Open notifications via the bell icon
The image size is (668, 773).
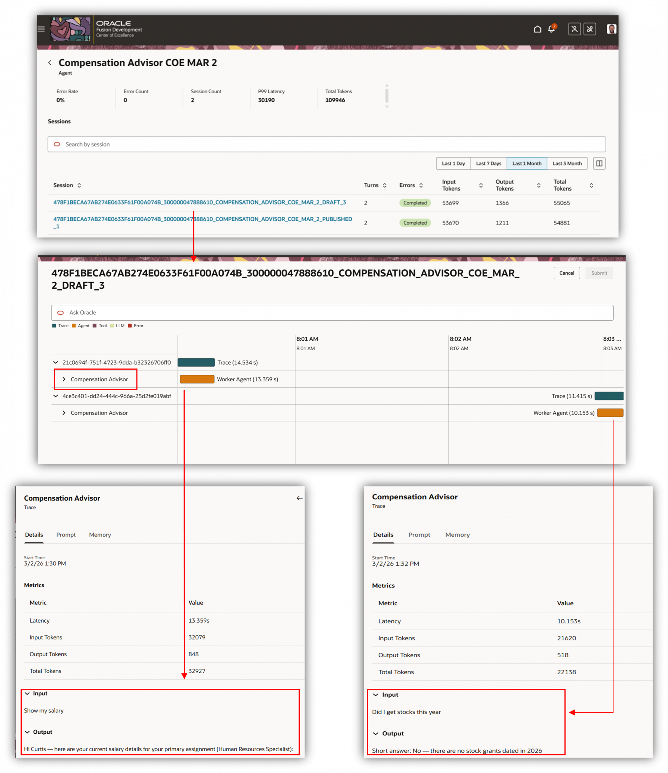(551, 29)
